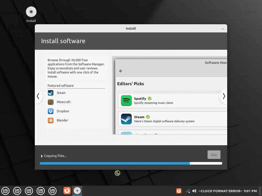Click the Blender icon in Featured software

(51, 120)
